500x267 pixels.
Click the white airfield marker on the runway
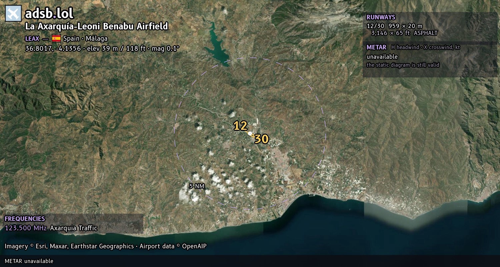point(250,133)
